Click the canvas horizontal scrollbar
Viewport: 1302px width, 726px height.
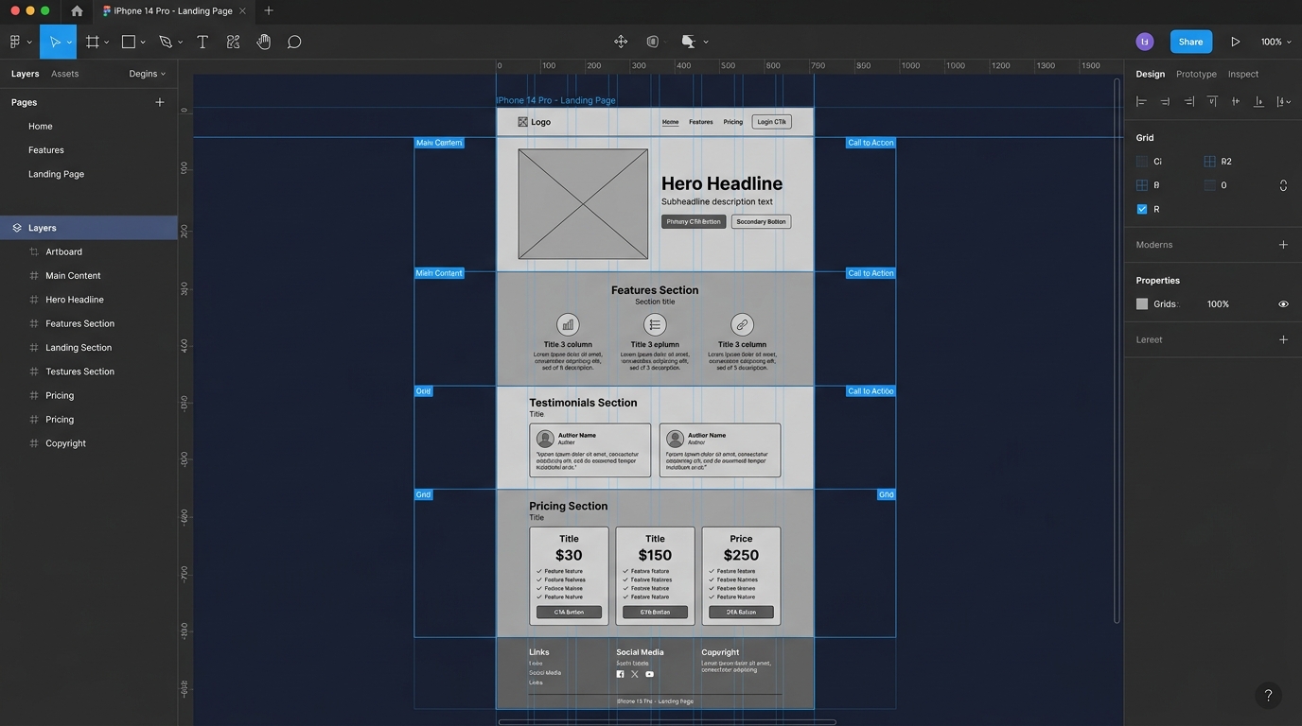(667, 722)
